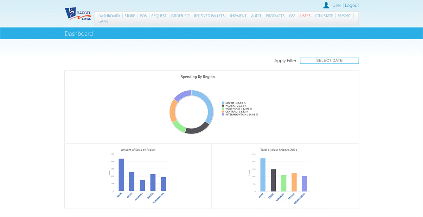Click the "Dashboard" page heading
The width and height of the screenshot is (423, 217).
(79, 34)
